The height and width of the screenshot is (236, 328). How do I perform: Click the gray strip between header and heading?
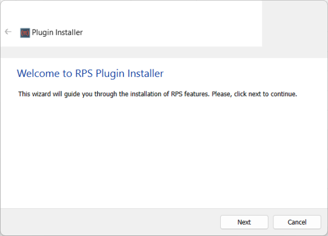[164, 52]
